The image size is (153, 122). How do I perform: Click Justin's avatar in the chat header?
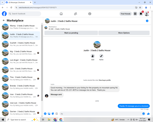click(x=47, y=21)
